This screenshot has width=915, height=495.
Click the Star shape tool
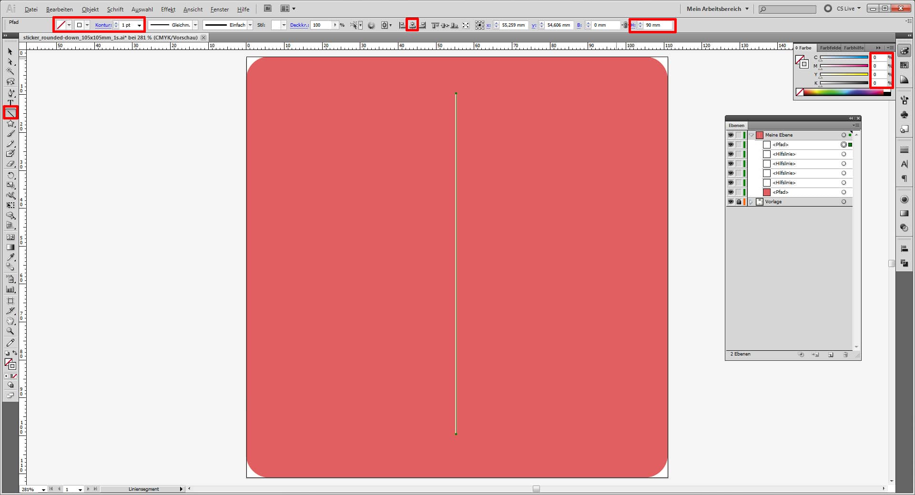tap(10, 124)
